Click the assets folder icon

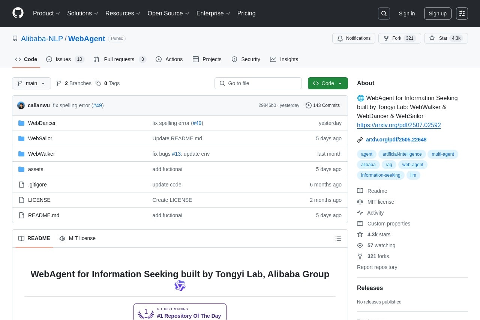click(x=21, y=169)
